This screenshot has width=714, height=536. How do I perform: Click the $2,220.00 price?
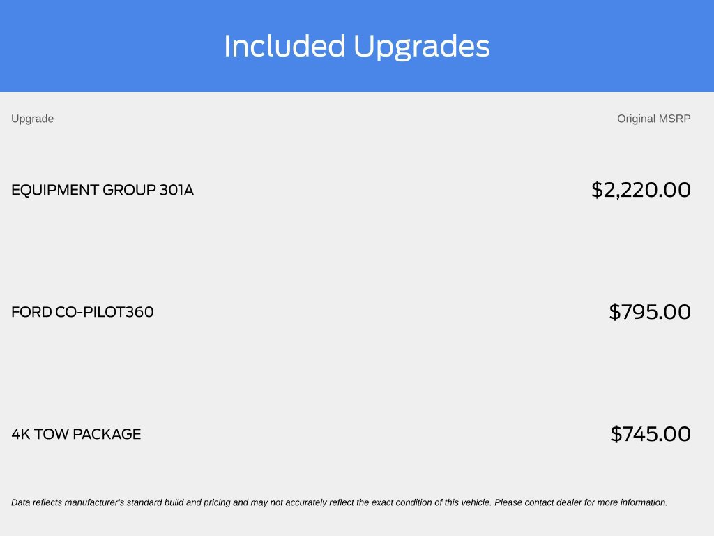tap(641, 190)
